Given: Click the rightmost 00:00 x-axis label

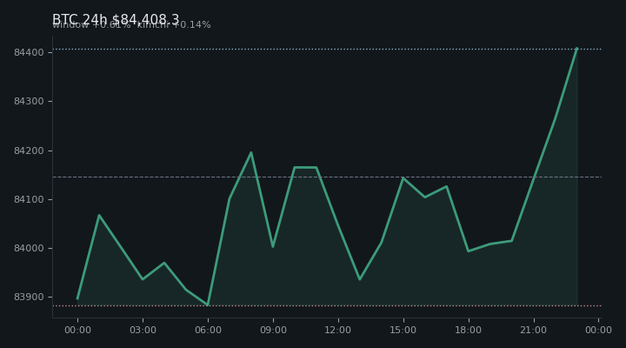Looking at the screenshot, I should [x=598, y=330].
